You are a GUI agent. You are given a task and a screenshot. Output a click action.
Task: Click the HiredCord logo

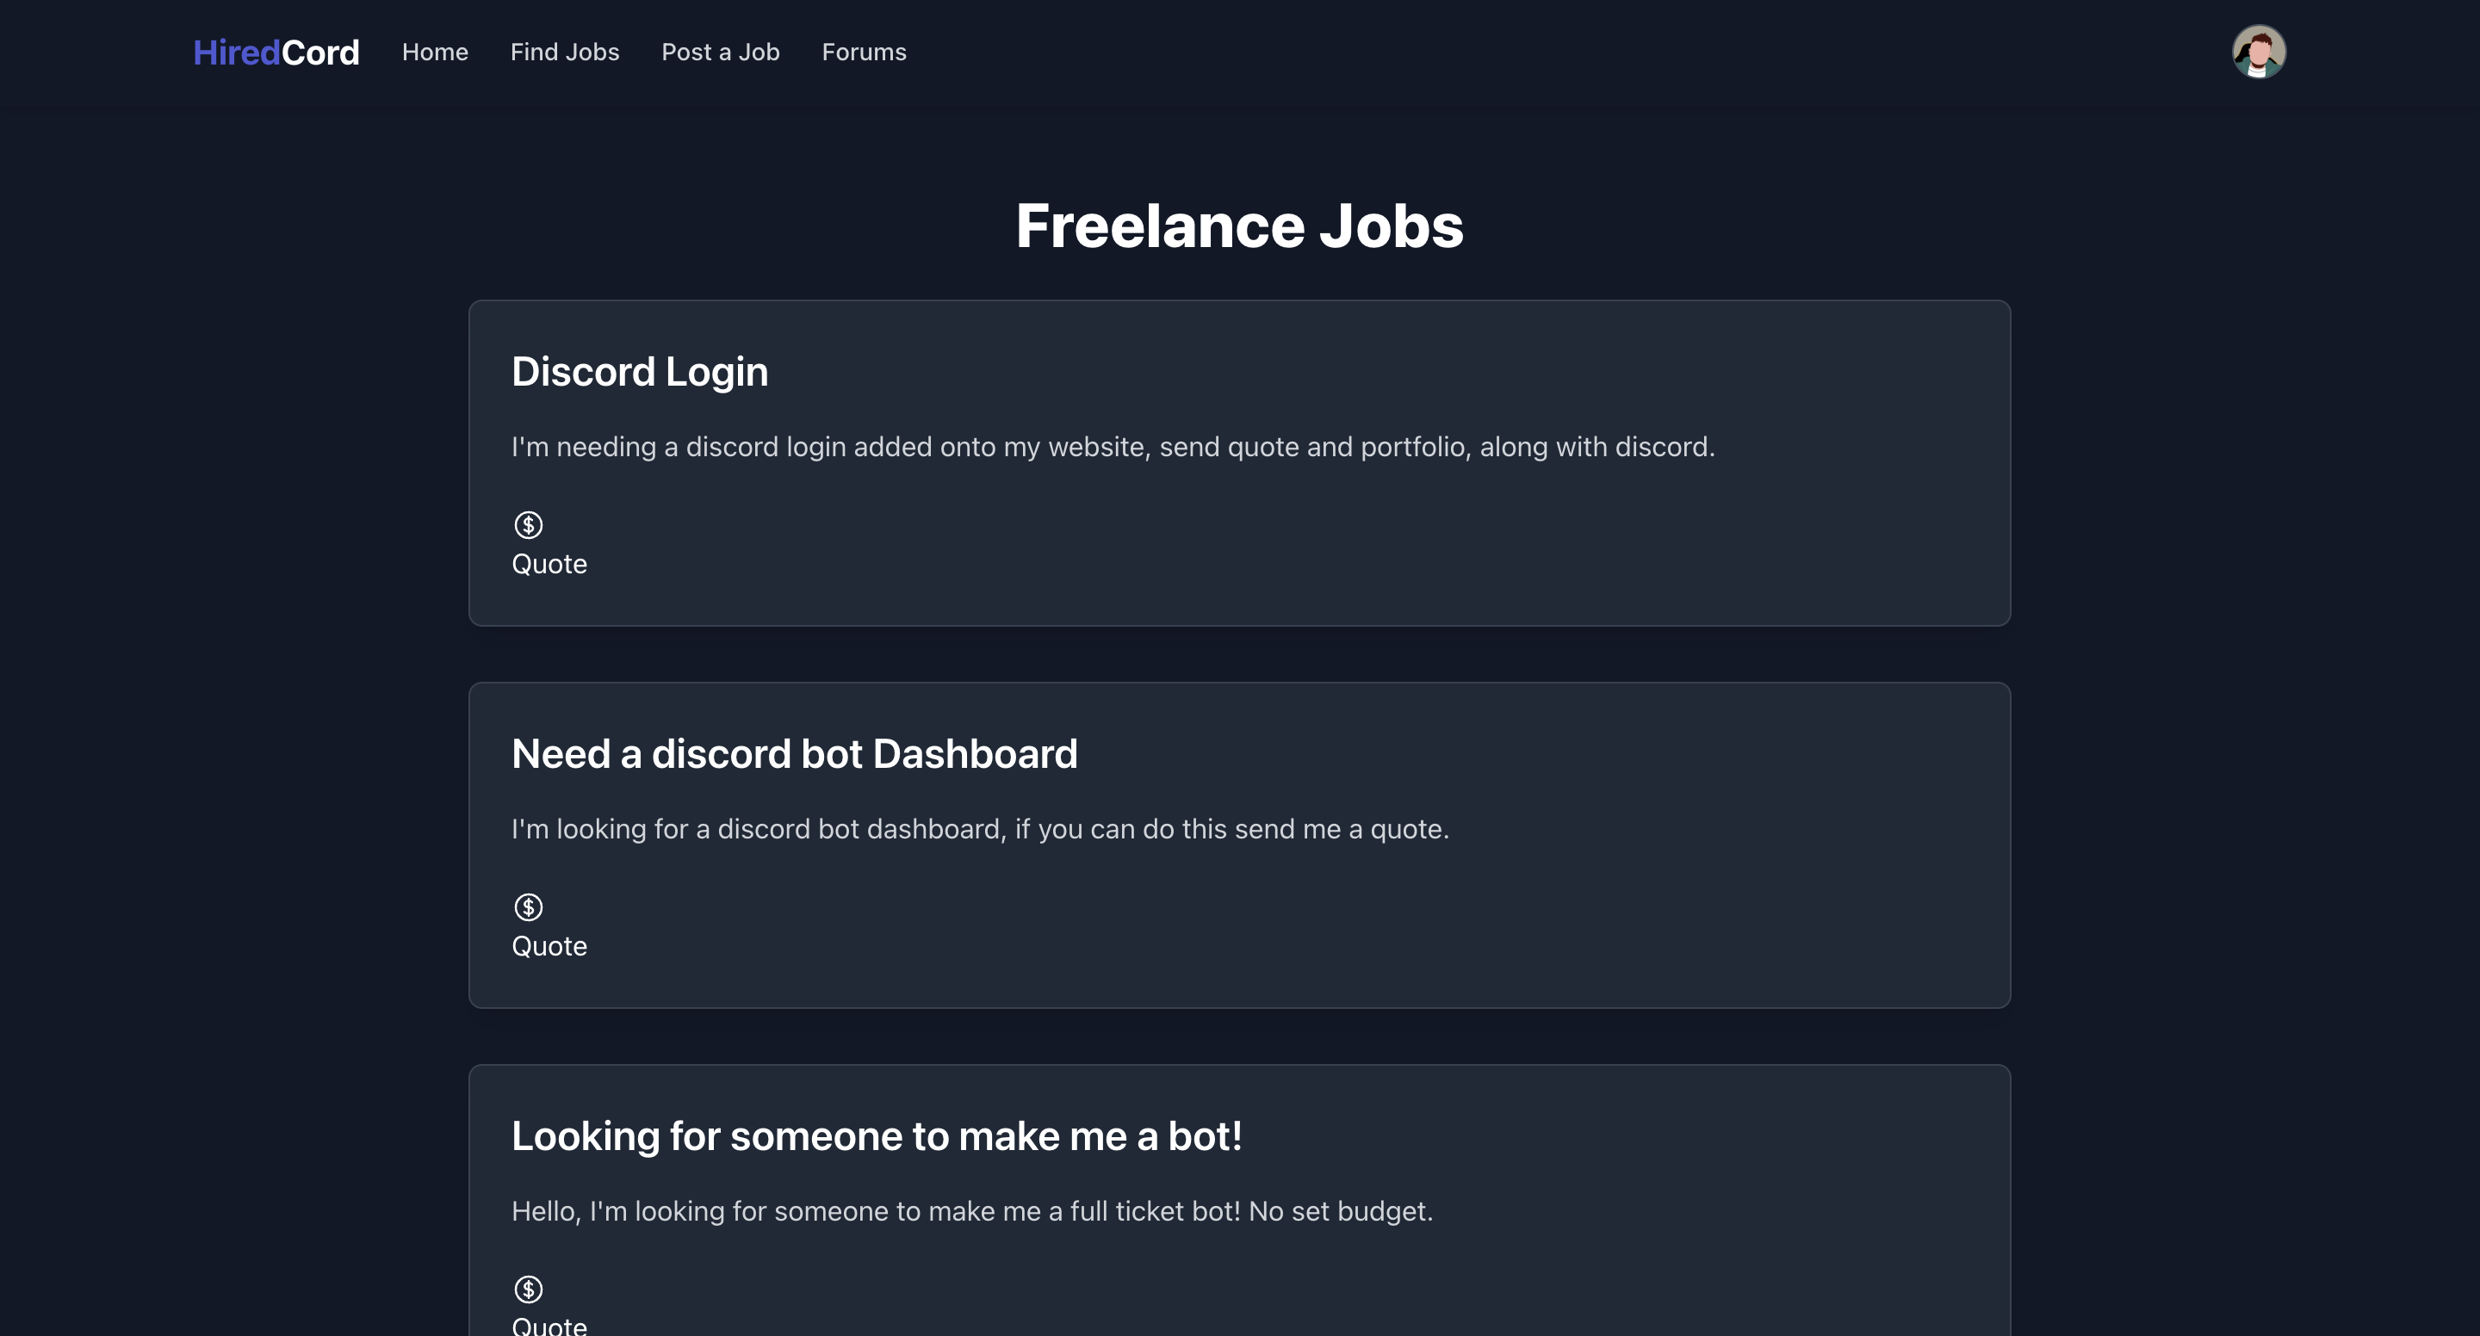coord(276,52)
